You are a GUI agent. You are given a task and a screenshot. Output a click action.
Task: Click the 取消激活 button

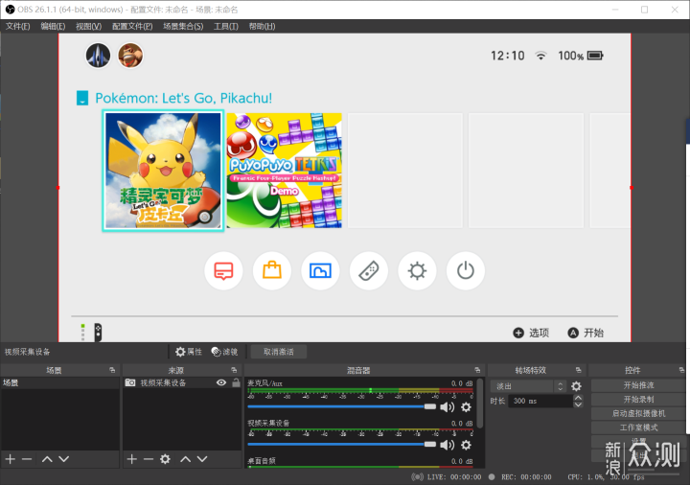[x=279, y=352]
